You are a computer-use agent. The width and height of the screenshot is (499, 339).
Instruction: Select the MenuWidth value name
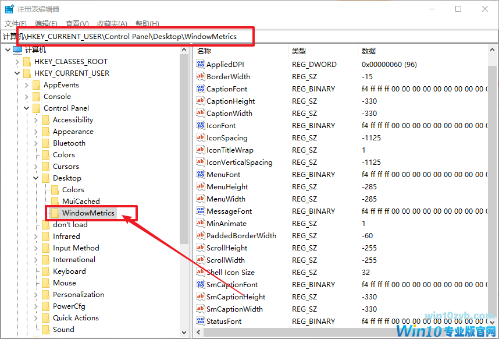pos(226,199)
